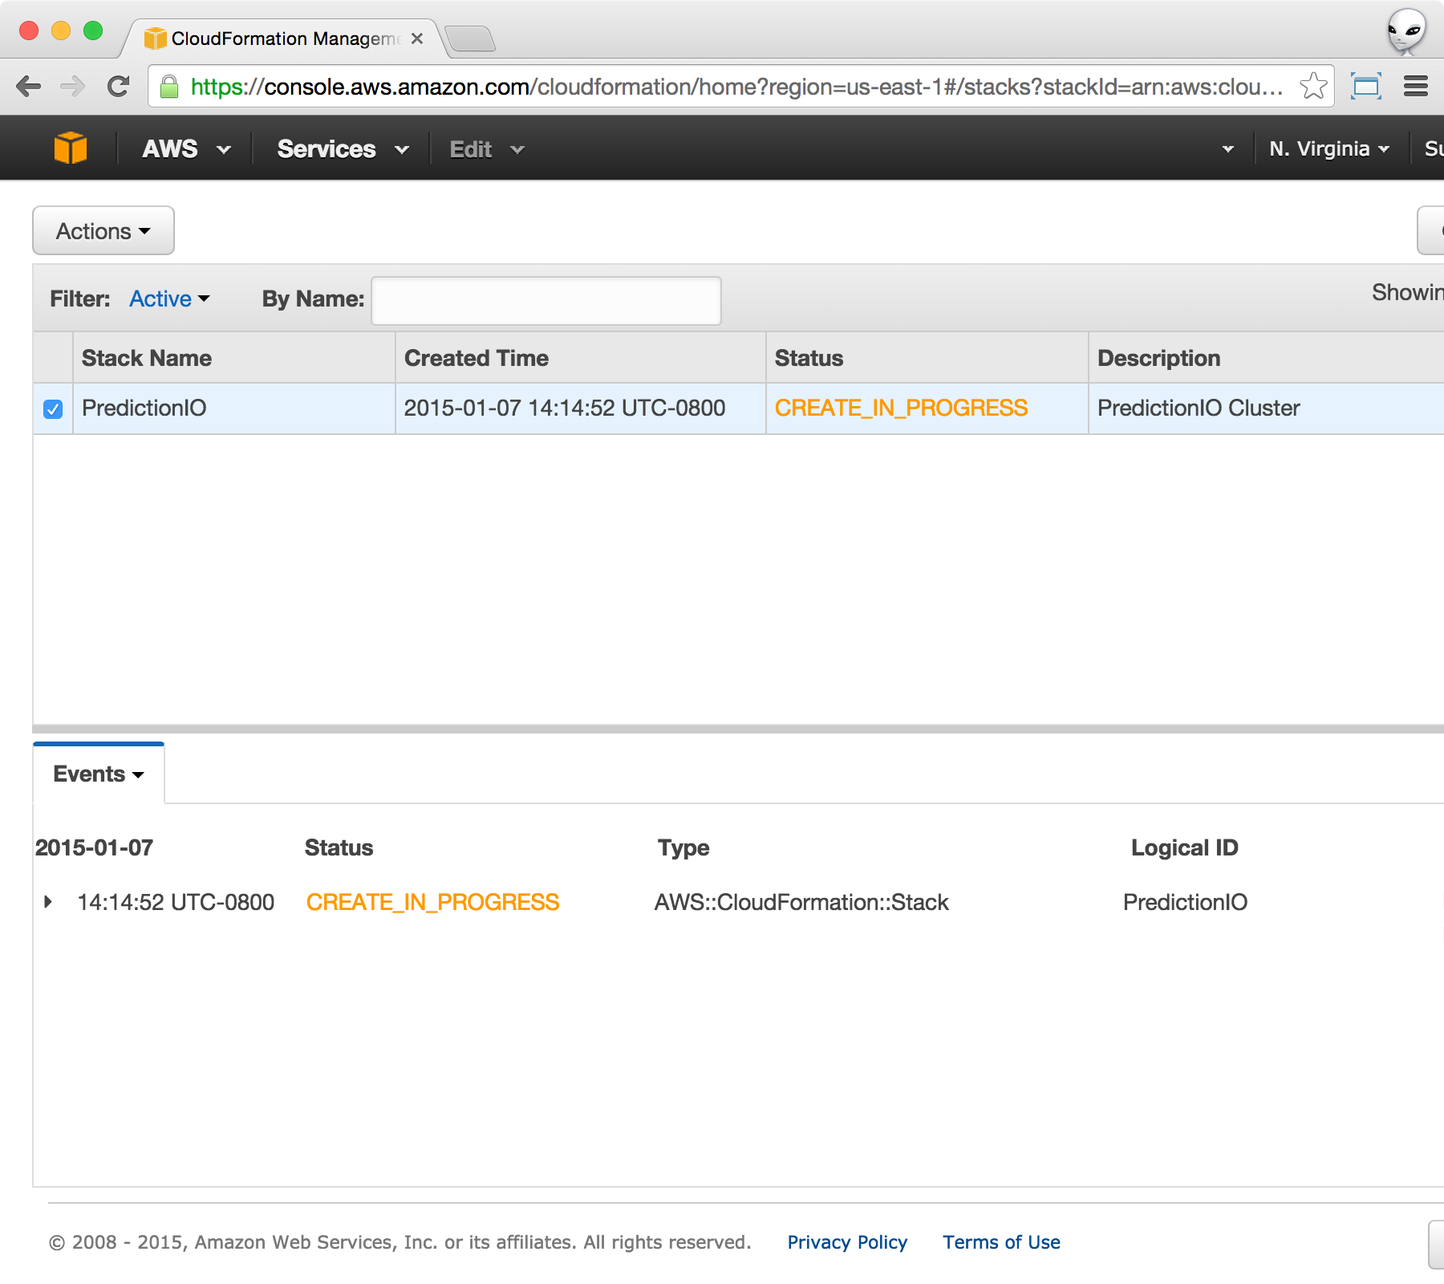The height and width of the screenshot is (1284, 1444).
Task: Bookmark this page with the star icon
Action: 1312,86
